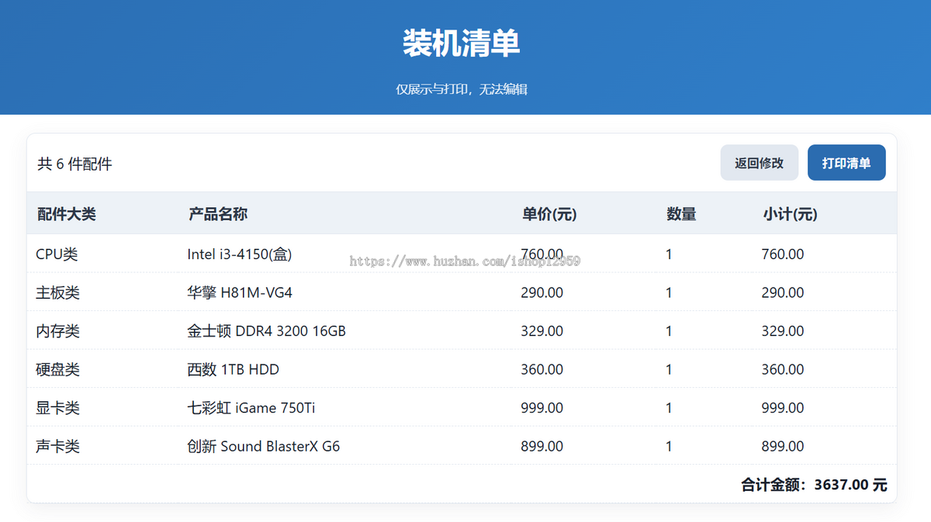This screenshot has width=931, height=522.
Task: Click the 共 6 件配件 count text
Action: tap(74, 164)
